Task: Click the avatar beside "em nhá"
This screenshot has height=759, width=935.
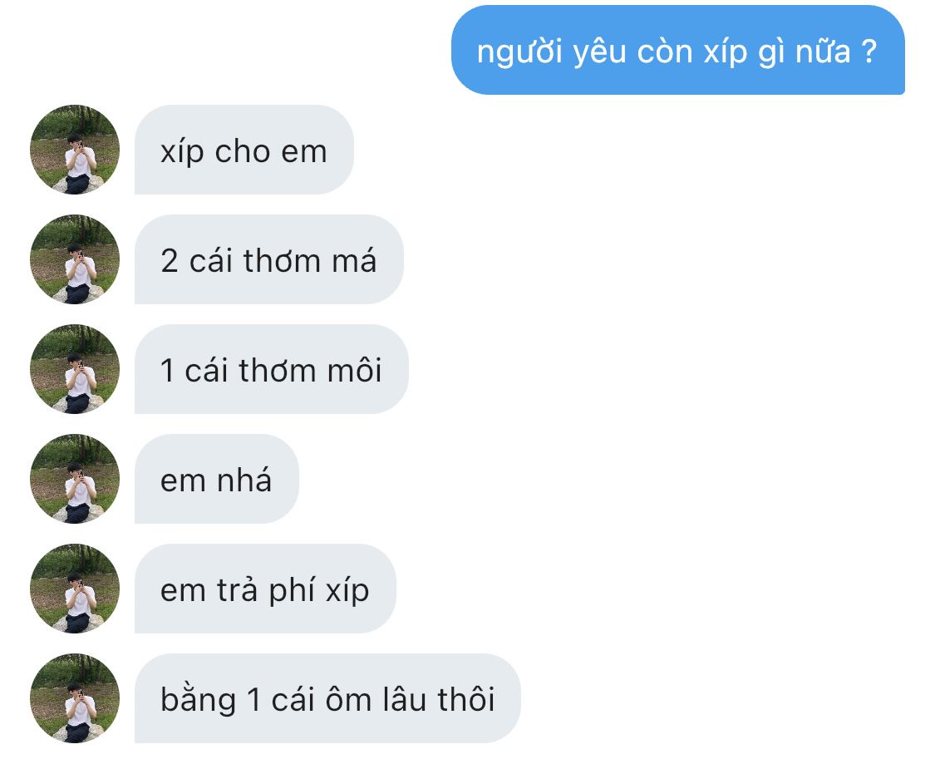Action: [x=75, y=479]
